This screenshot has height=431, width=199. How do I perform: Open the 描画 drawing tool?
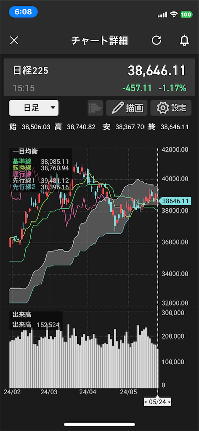pyautogui.click(x=127, y=108)
